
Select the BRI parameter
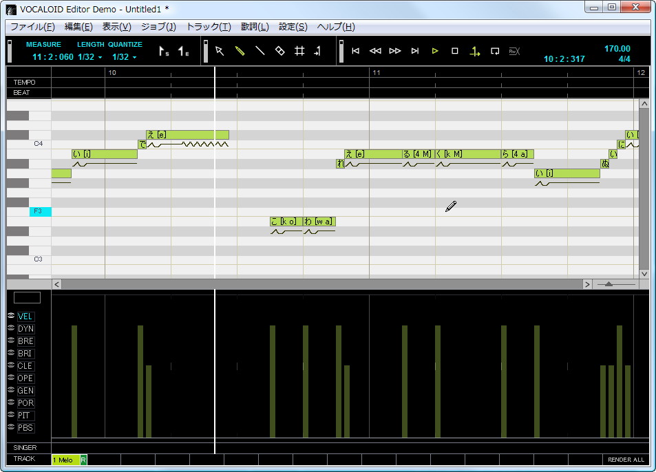pyautogui.click(x=25, y=354)
